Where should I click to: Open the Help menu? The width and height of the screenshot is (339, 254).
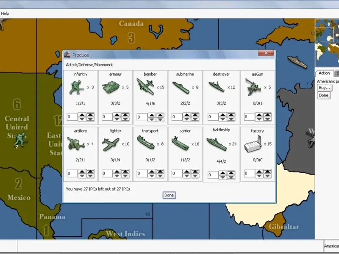click(x=5, y=14)
